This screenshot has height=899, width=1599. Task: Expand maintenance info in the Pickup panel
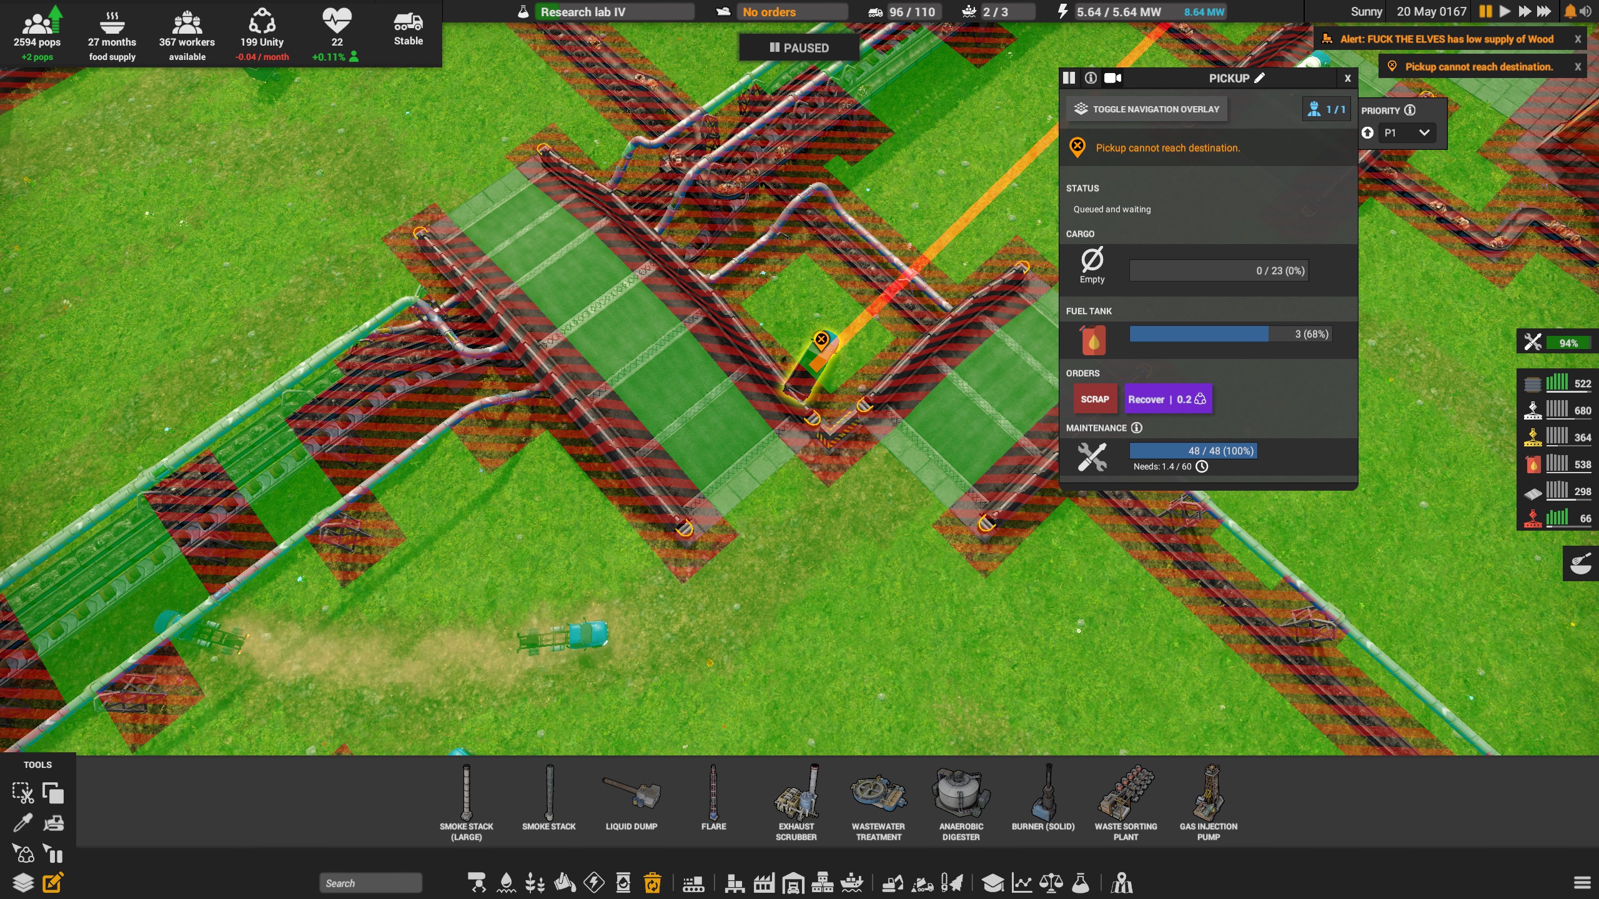coord(1137,428)
